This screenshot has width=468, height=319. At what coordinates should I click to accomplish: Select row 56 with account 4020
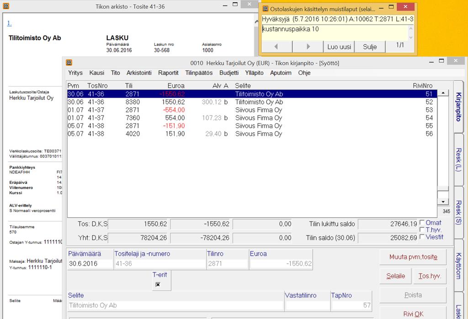point(252,134)
